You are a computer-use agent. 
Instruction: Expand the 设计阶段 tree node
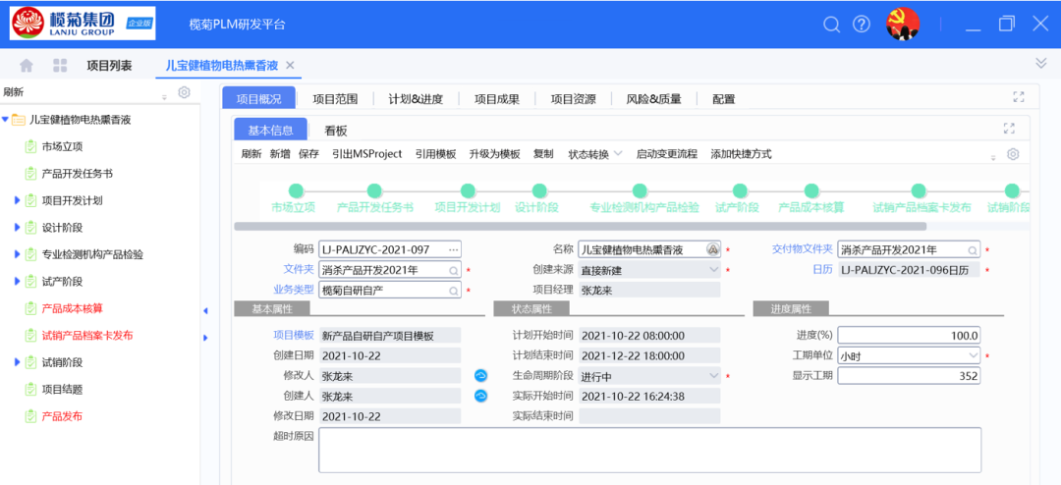18,227
